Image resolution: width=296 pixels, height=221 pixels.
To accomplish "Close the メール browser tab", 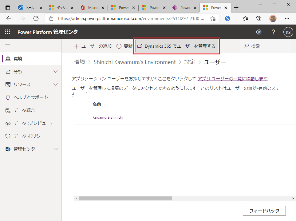I will click(x=41, y=8).
